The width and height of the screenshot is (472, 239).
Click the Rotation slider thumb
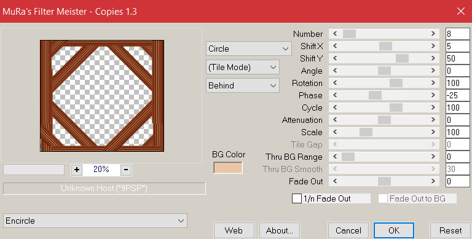coord(396,83)
